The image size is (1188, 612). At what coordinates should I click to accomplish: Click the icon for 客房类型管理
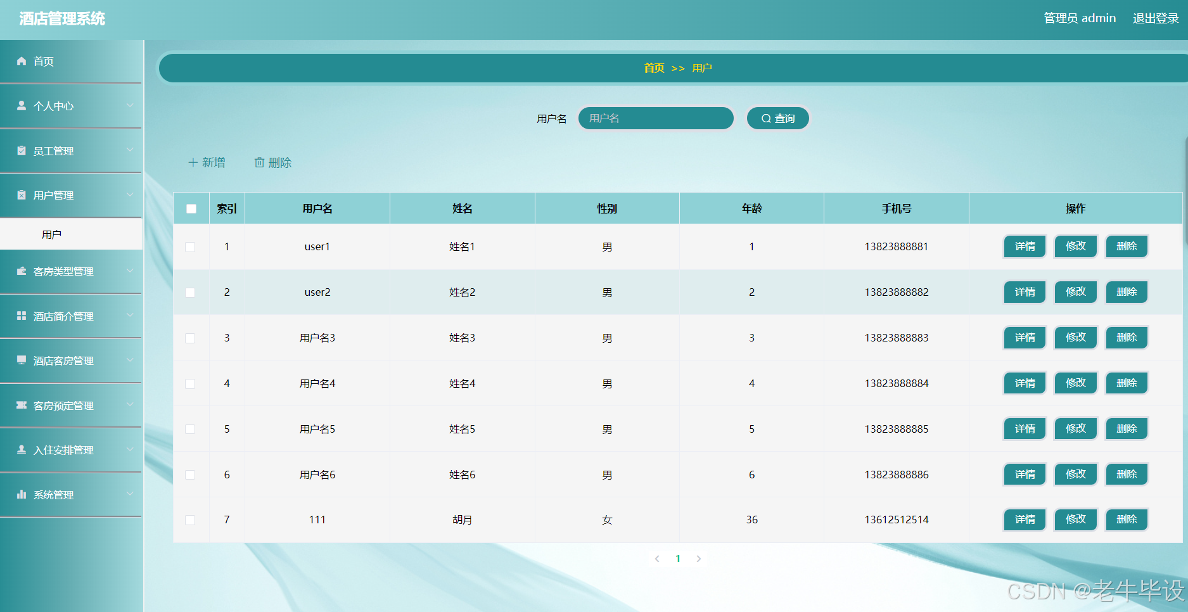tap(22, 271)
